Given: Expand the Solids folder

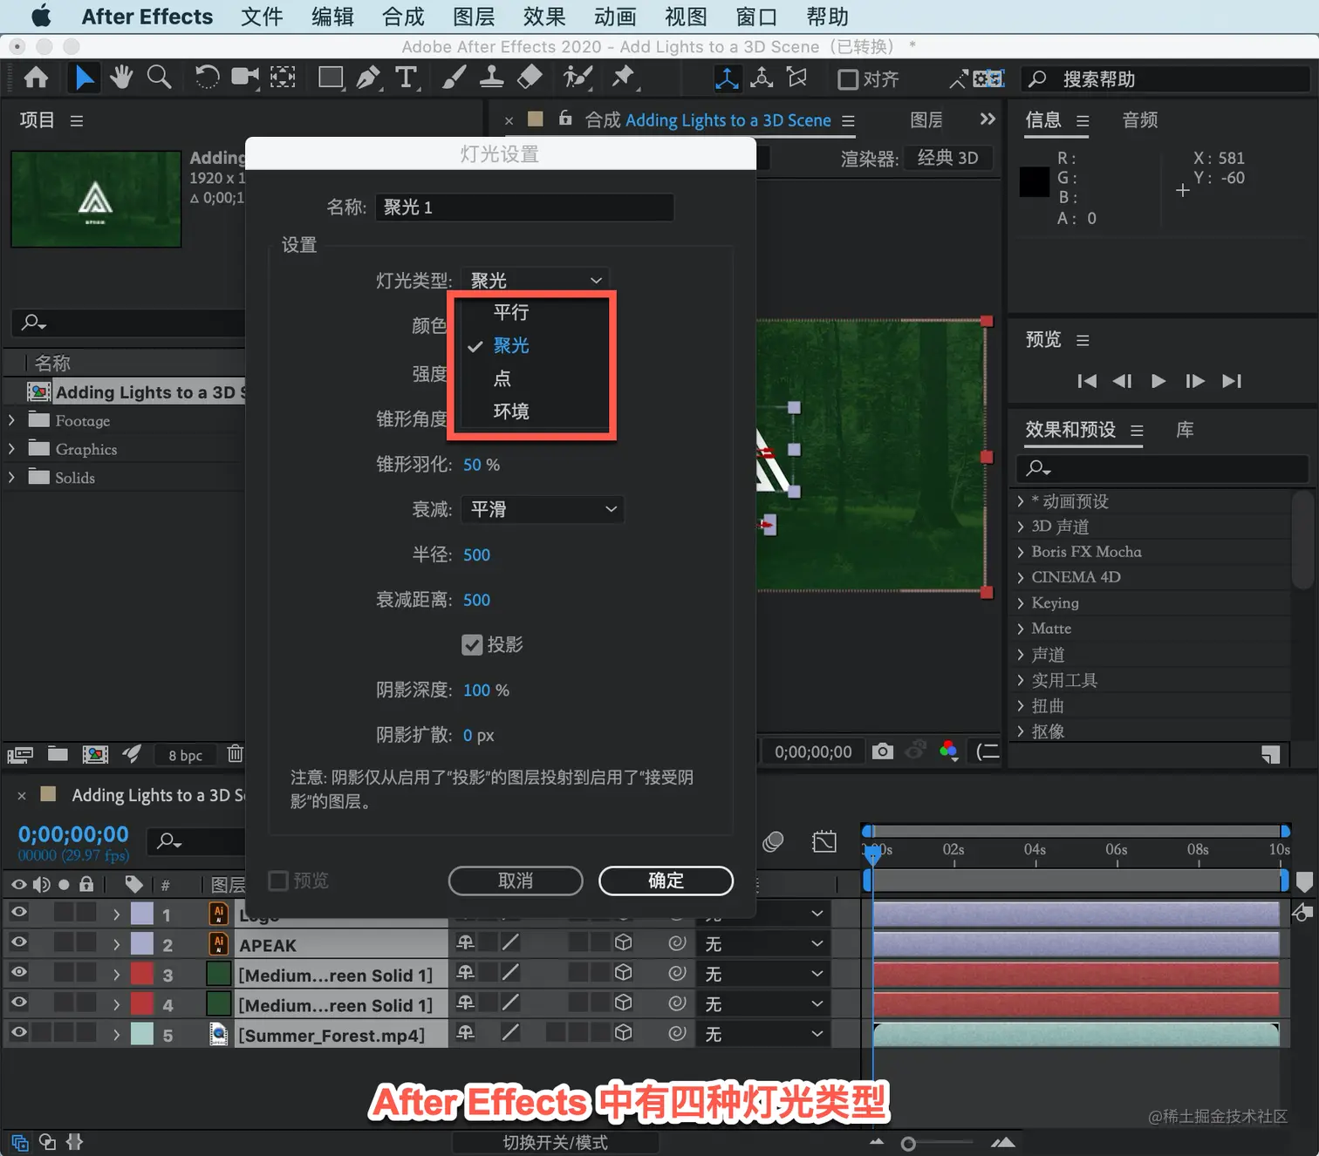Looking at the screenshot, I should coord(11,477).
